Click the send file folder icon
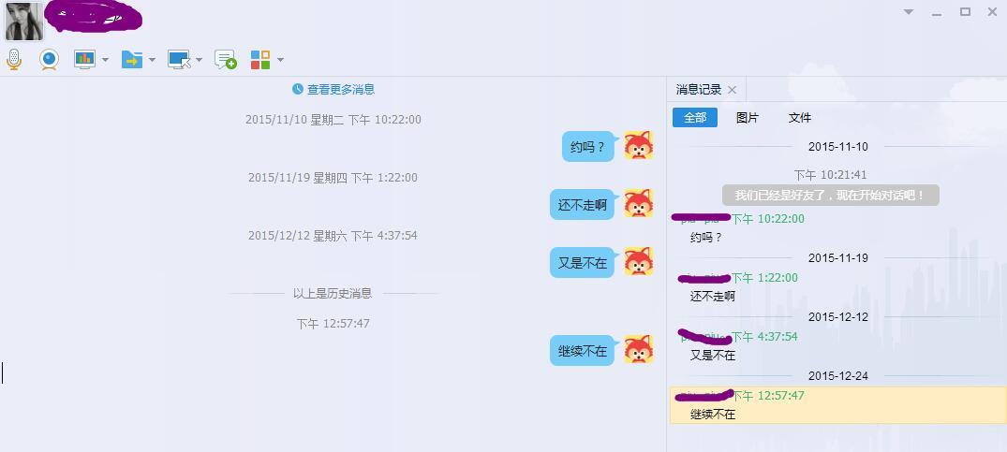Screen dimensions: 1007x452 click(131, 59)
